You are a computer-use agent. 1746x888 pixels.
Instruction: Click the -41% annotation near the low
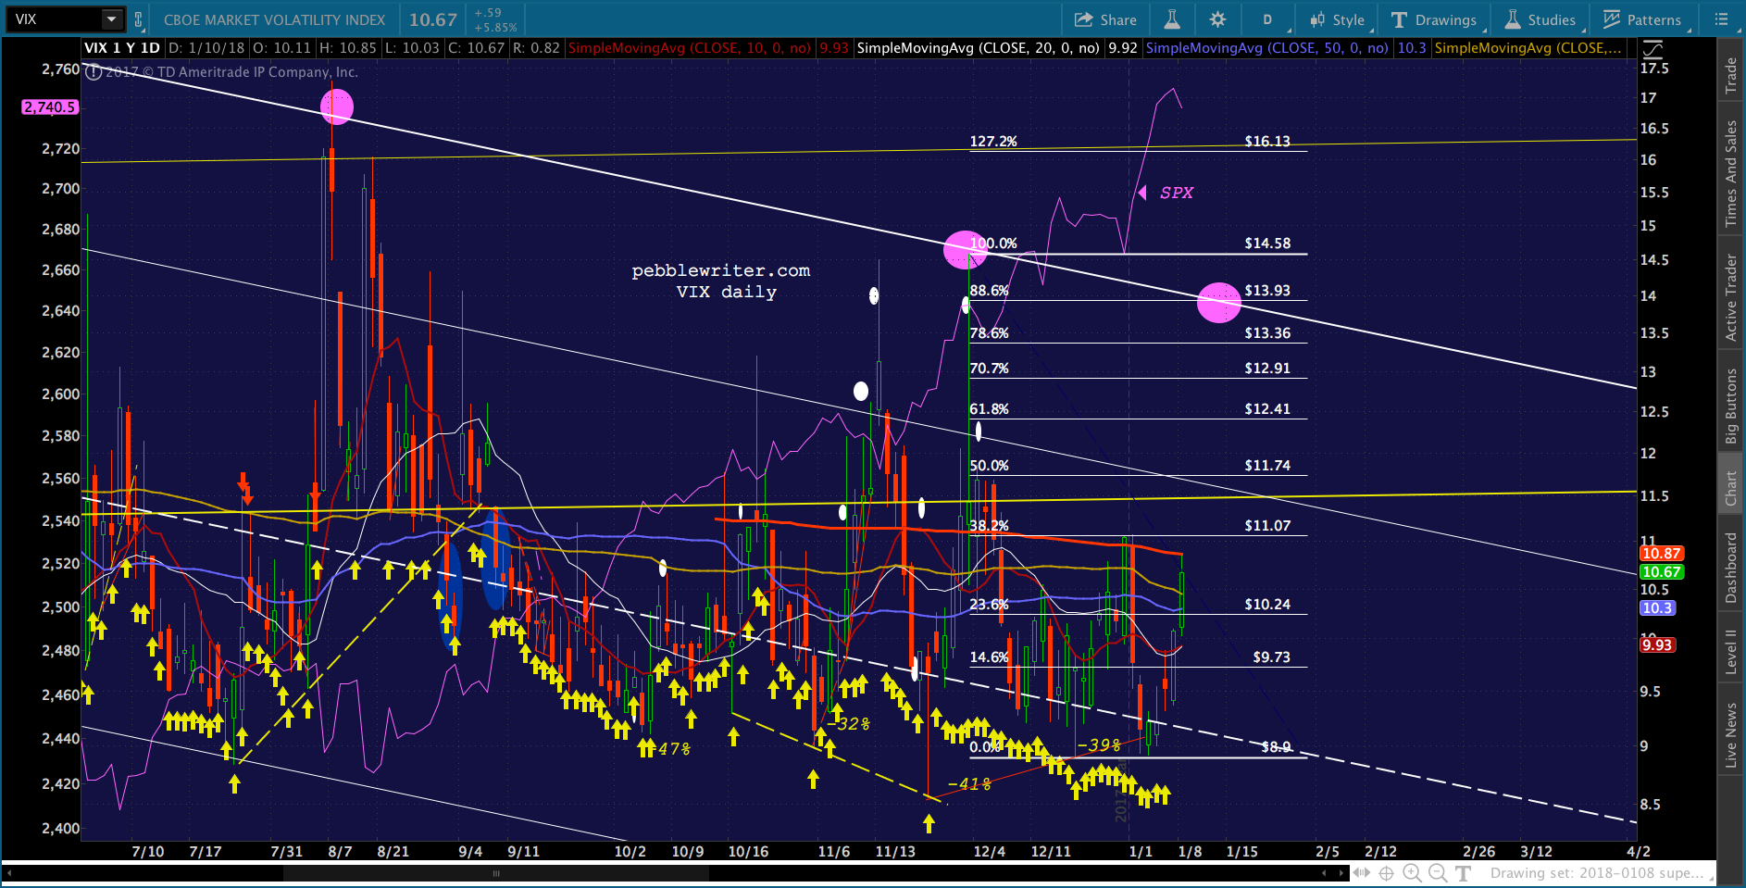(x=969, y=784)
